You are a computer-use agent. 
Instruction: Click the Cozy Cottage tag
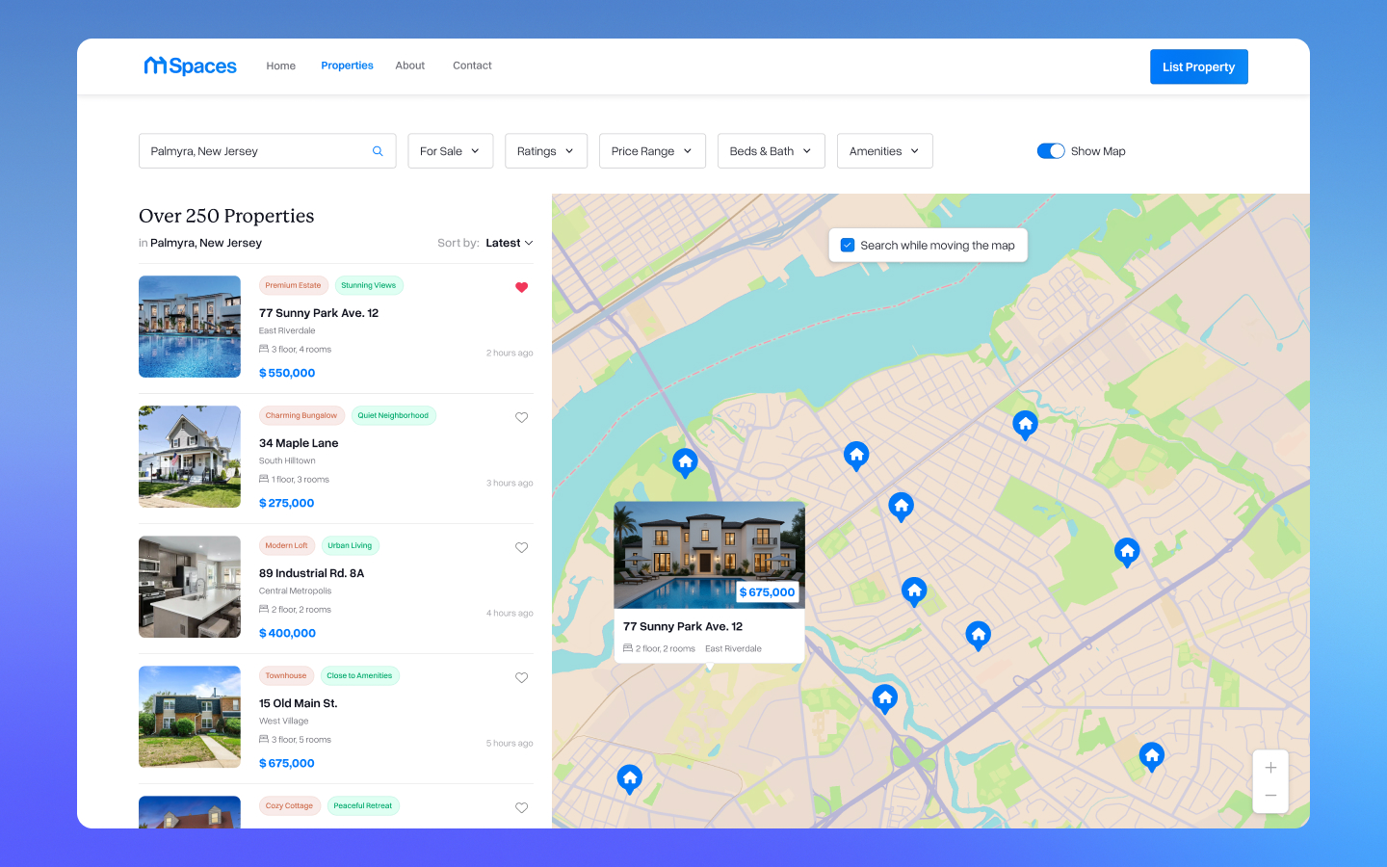[289, 805]
